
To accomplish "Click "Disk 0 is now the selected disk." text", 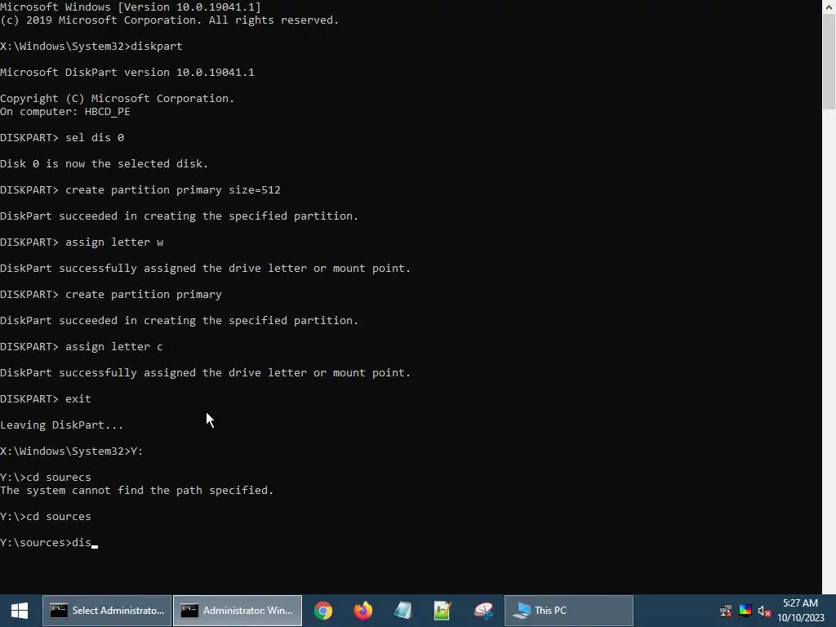I will [104, 163].
